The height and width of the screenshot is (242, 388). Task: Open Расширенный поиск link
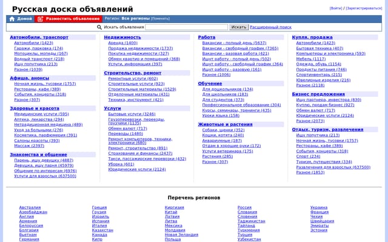[x=270, y=27]
